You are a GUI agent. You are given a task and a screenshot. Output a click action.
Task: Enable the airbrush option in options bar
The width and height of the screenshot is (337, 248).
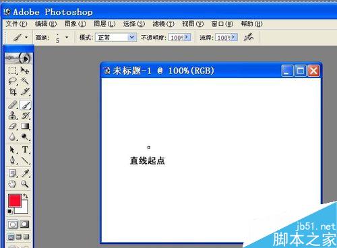(249, 37)
